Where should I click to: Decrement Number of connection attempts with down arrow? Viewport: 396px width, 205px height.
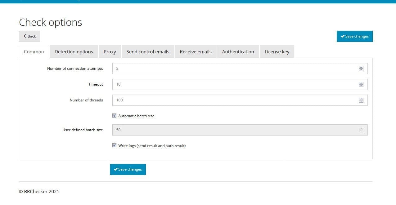tap(361, 70)
